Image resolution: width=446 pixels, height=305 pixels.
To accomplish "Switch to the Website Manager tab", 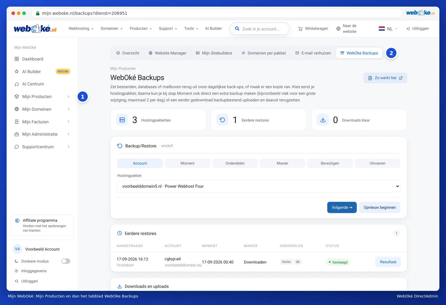I will click(167, 53).
